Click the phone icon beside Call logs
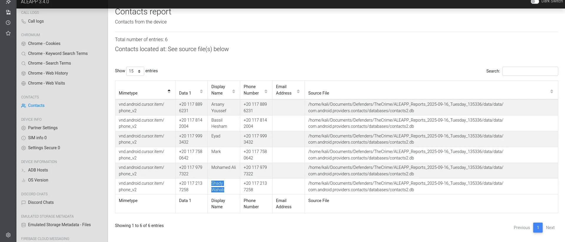The height and width of the screenshot is (242, 565). tap(24, 21)
